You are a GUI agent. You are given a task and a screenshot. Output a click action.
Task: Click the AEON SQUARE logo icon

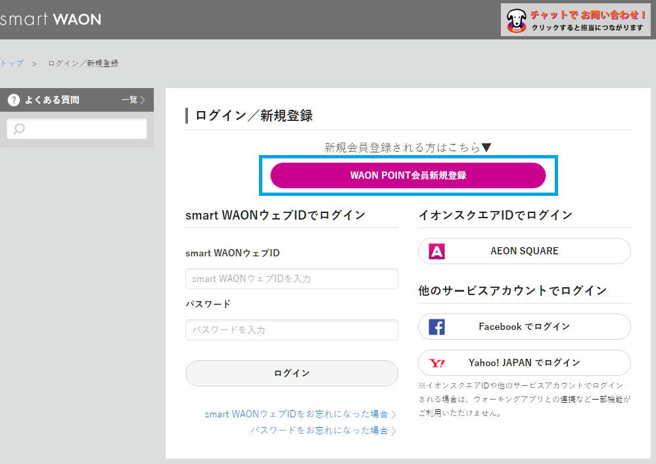436,252
